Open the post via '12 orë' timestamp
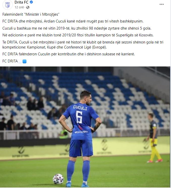The height and width of the screenshot is (188, 171). [19, 7]
